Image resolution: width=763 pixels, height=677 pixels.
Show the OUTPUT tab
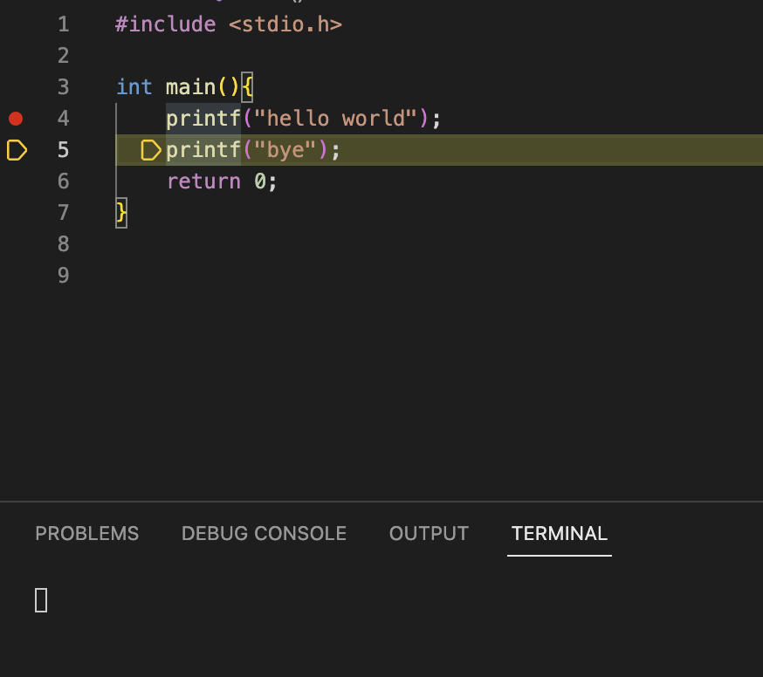[x=429, y=534]
